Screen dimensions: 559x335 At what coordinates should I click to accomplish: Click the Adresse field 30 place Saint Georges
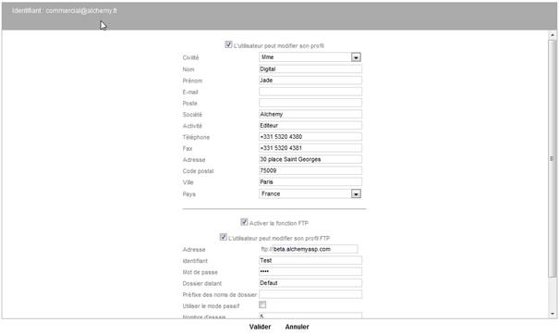coord(310,159)
